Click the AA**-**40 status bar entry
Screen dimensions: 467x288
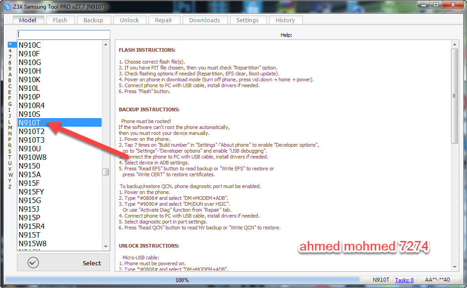(437, 280)
